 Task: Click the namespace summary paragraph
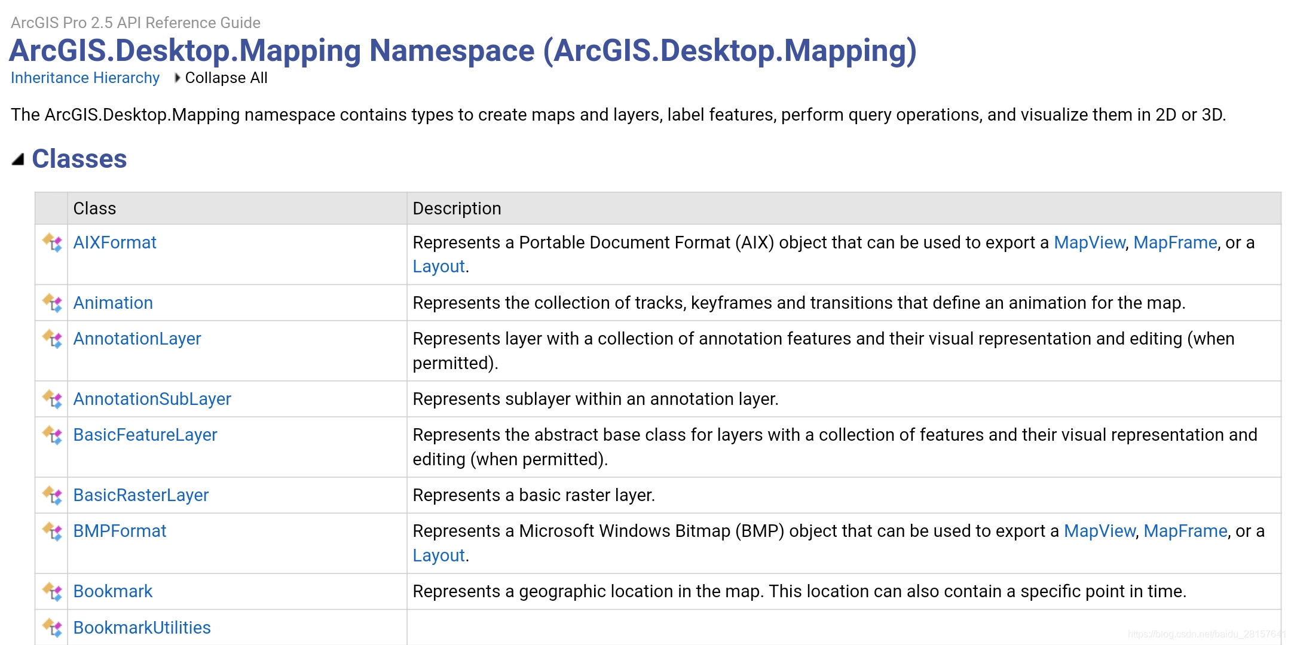[619, 115]
